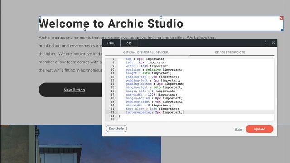Open Device Specific CSS tab
Viewport: 290px width, 163px height.
tap(230, 53)
